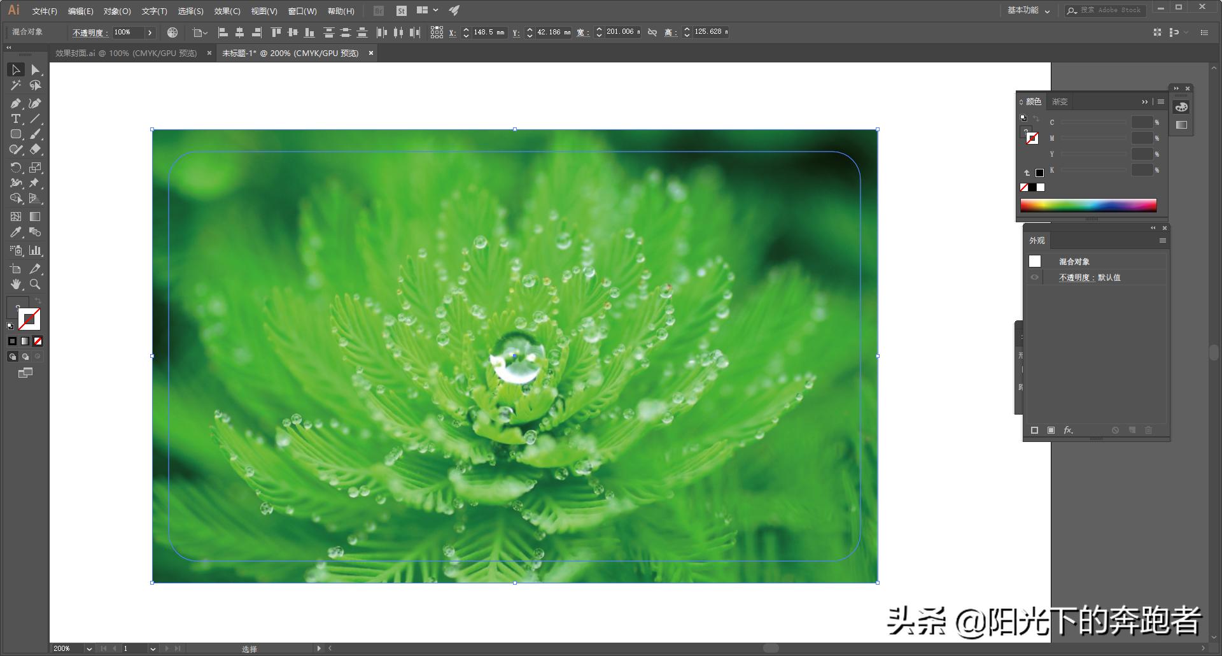Switch to the 渐变 panel tab
Screen dimensions: 1222x656
1058,101
